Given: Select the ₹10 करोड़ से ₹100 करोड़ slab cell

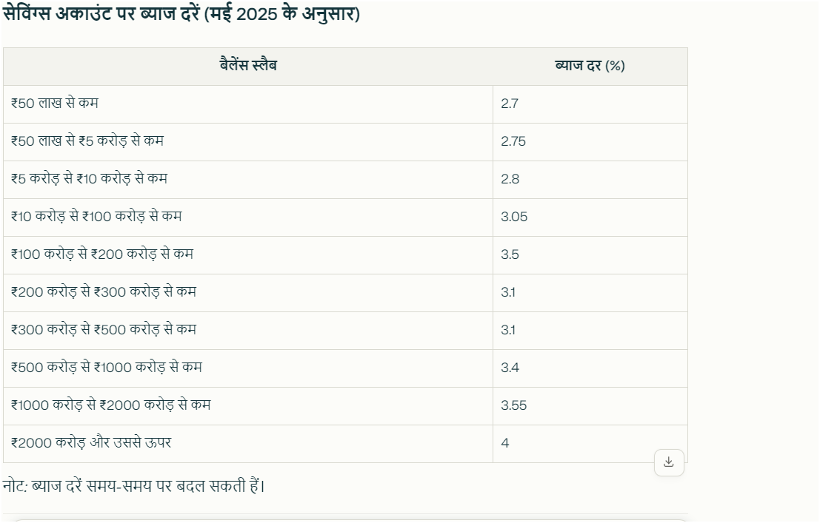Looking at the screenshot, I should click(x=96, y=217).
